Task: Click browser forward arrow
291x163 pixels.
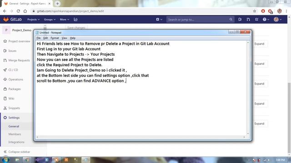Action: click(11, 11)
